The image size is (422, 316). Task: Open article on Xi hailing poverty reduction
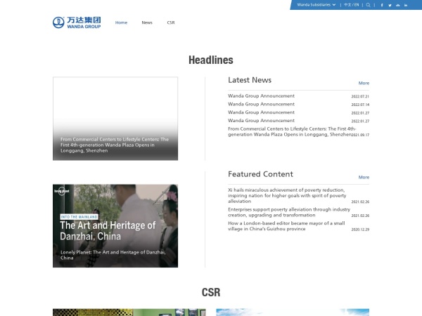point(287,196)
